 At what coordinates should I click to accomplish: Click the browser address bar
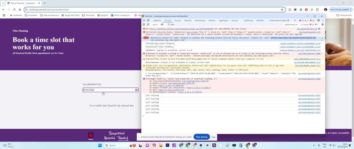point(155,9)
